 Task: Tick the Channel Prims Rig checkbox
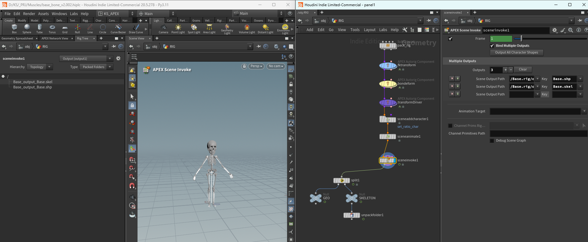point(450,126)
